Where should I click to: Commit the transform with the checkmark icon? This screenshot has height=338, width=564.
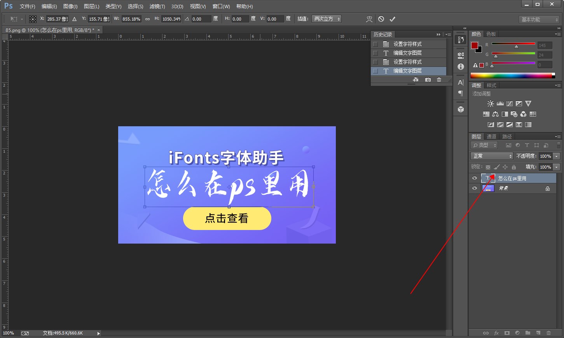coord(393,19)
